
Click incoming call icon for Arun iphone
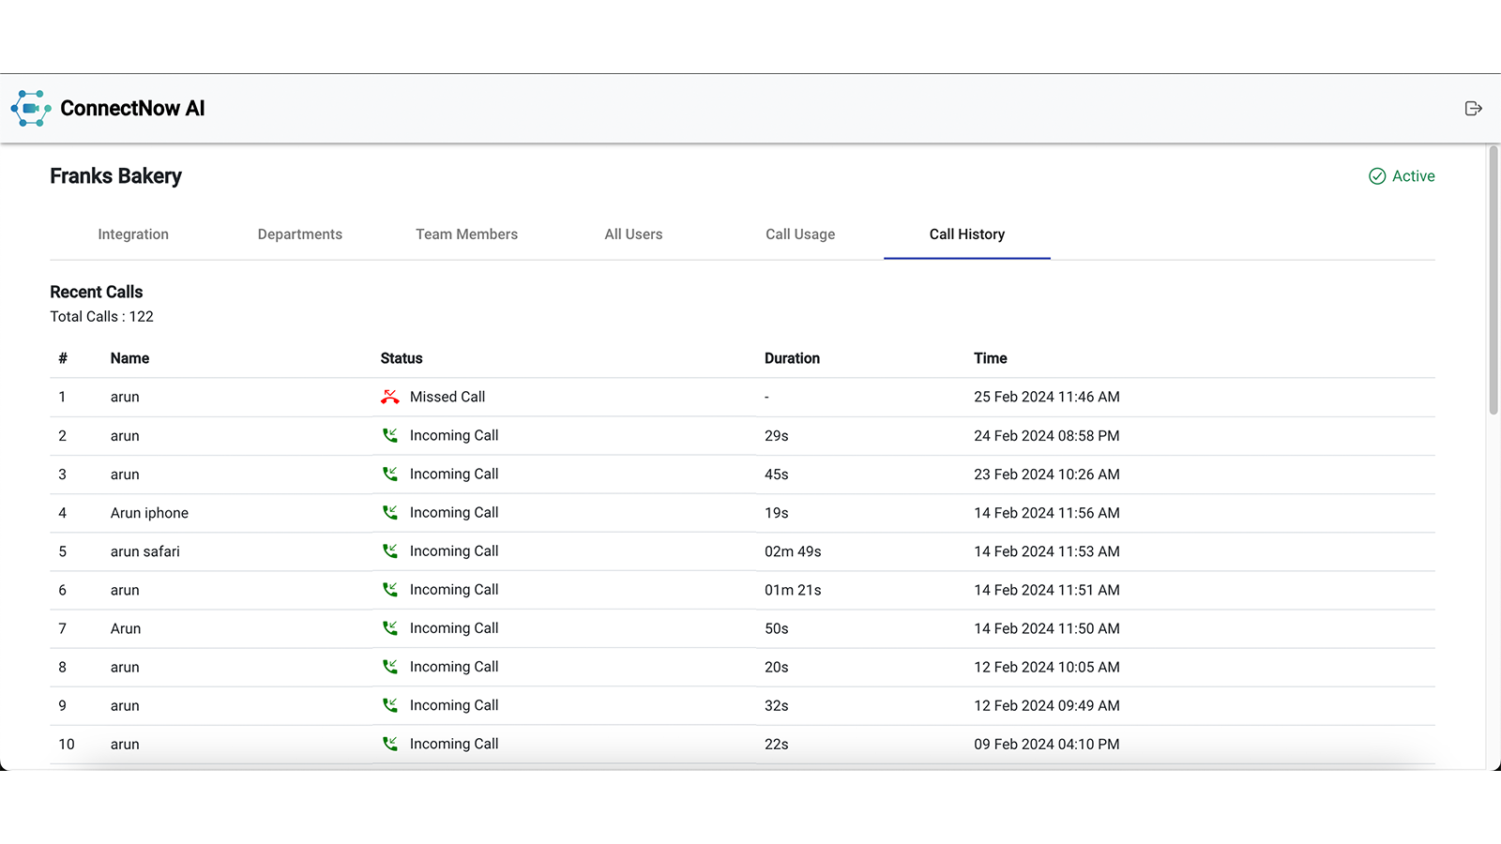click(390, 512)
